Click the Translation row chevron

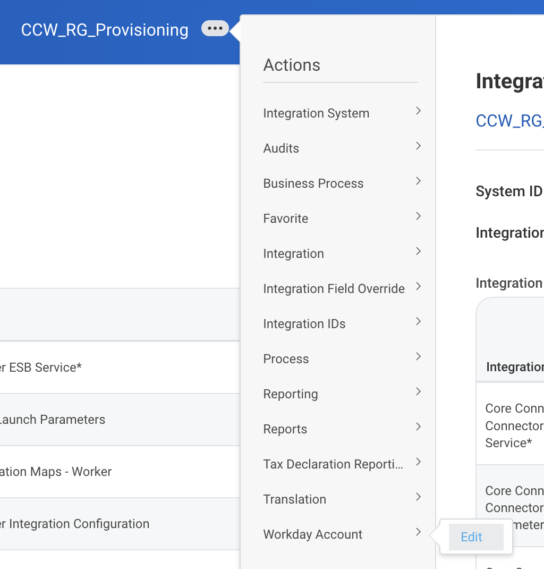[x=418, y=497]
